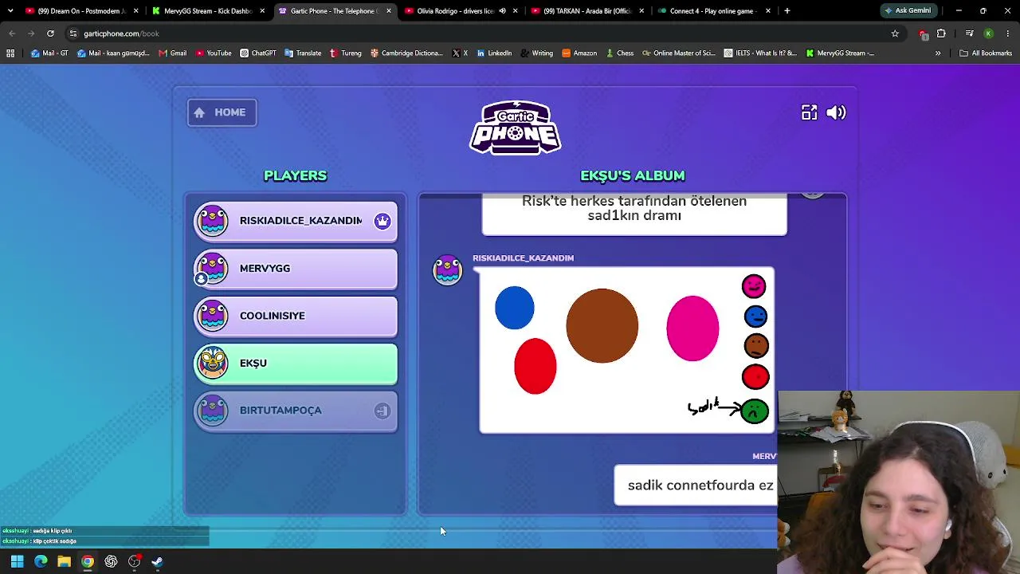1020x574 pixels.
Task: Toggle fullscreen mode icon in Gartic Phone
Action: click(809, 112)
